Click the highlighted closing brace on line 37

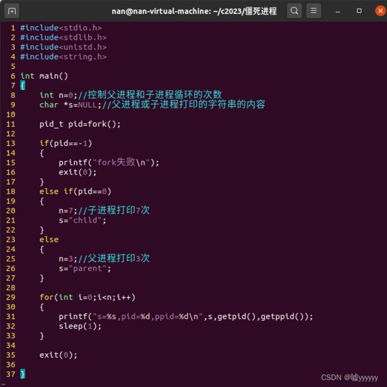(23, 374)
